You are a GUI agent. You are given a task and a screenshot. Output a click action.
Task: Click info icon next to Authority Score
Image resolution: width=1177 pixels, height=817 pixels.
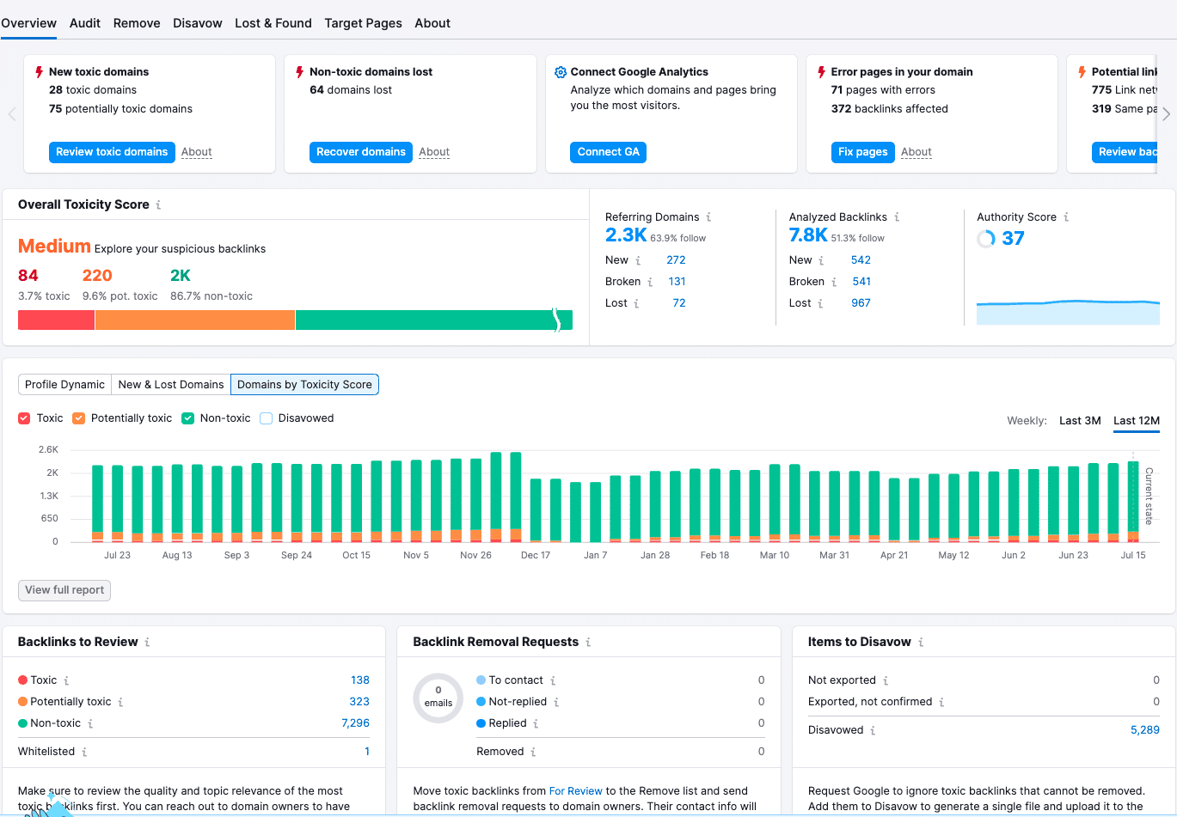pyautogui.click(x=1066, y=217)
